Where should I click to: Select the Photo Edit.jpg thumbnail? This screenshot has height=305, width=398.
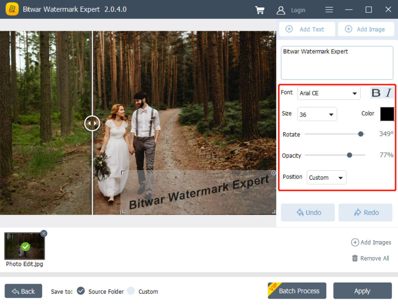(x=25, y=246)
